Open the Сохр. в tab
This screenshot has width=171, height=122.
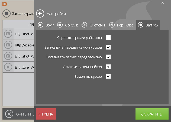(68, 25)
